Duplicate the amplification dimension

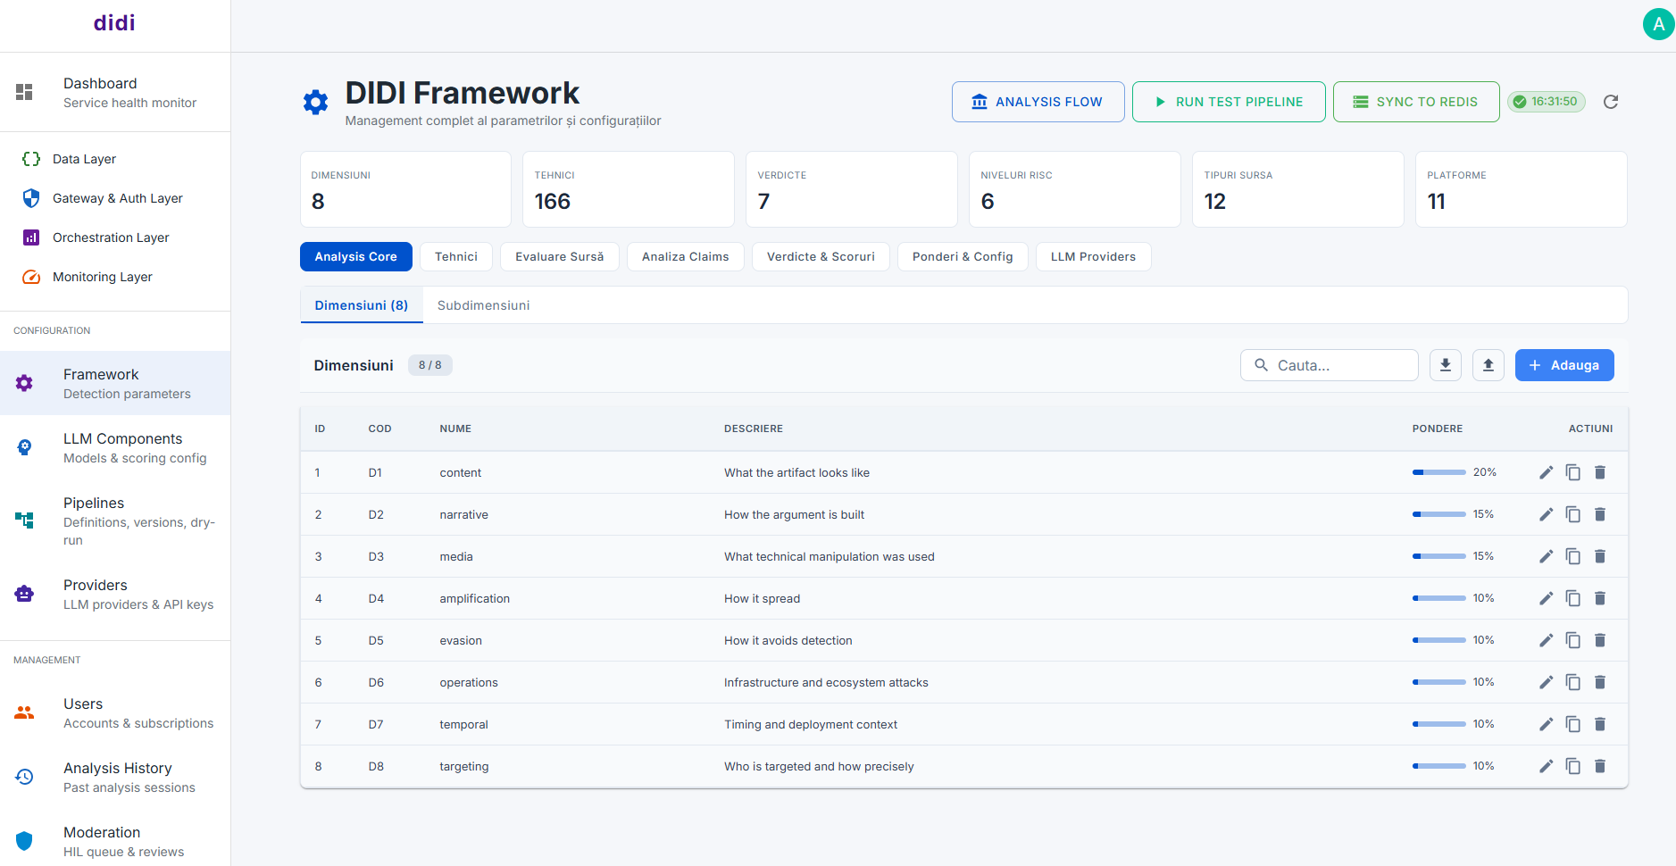(1573, 598)
